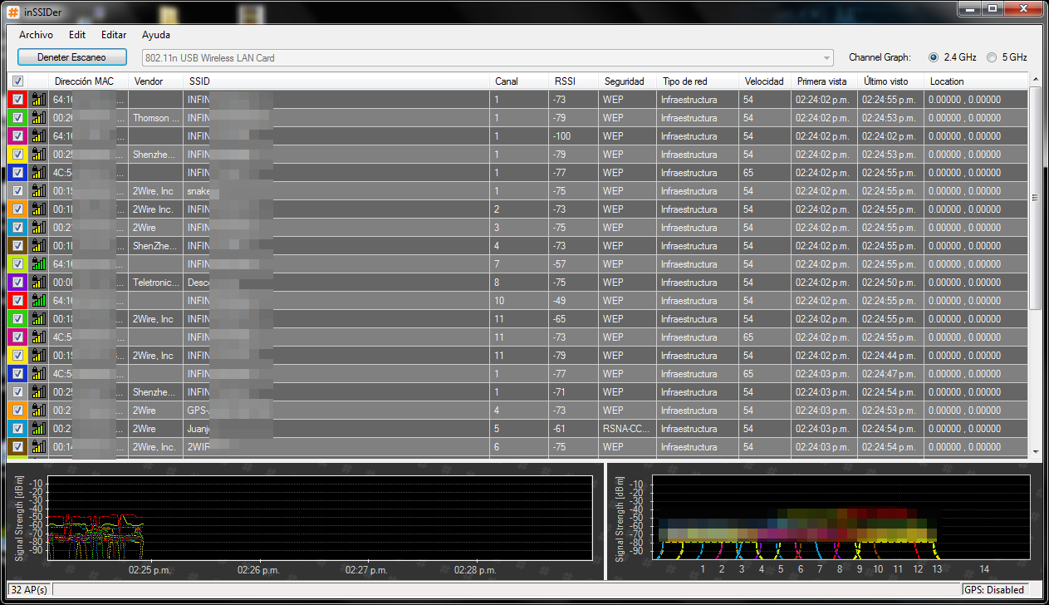Image resolution: width=1049 pixels, height=605 pixels.
Task: Click the down arrow of the network list scrollbar
Action: tap(1035, 452)
